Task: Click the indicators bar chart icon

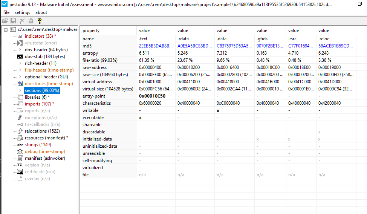Action: 20,36
